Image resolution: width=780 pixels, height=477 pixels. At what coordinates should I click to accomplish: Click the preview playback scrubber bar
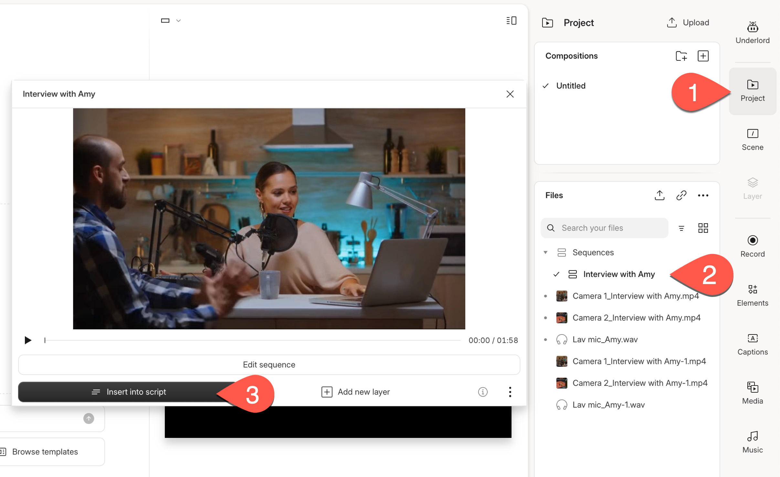252,340
